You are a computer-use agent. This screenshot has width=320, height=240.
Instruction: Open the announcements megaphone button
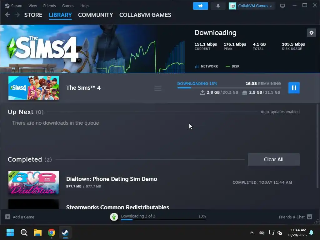click(x=200, y=6)
